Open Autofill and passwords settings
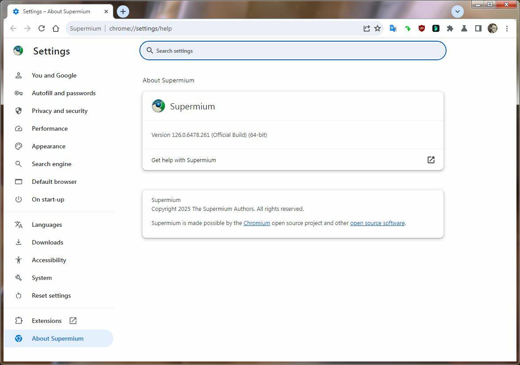The width and height of the screenshot is (520, 365). pyautogui.click(x=59, y=93)
